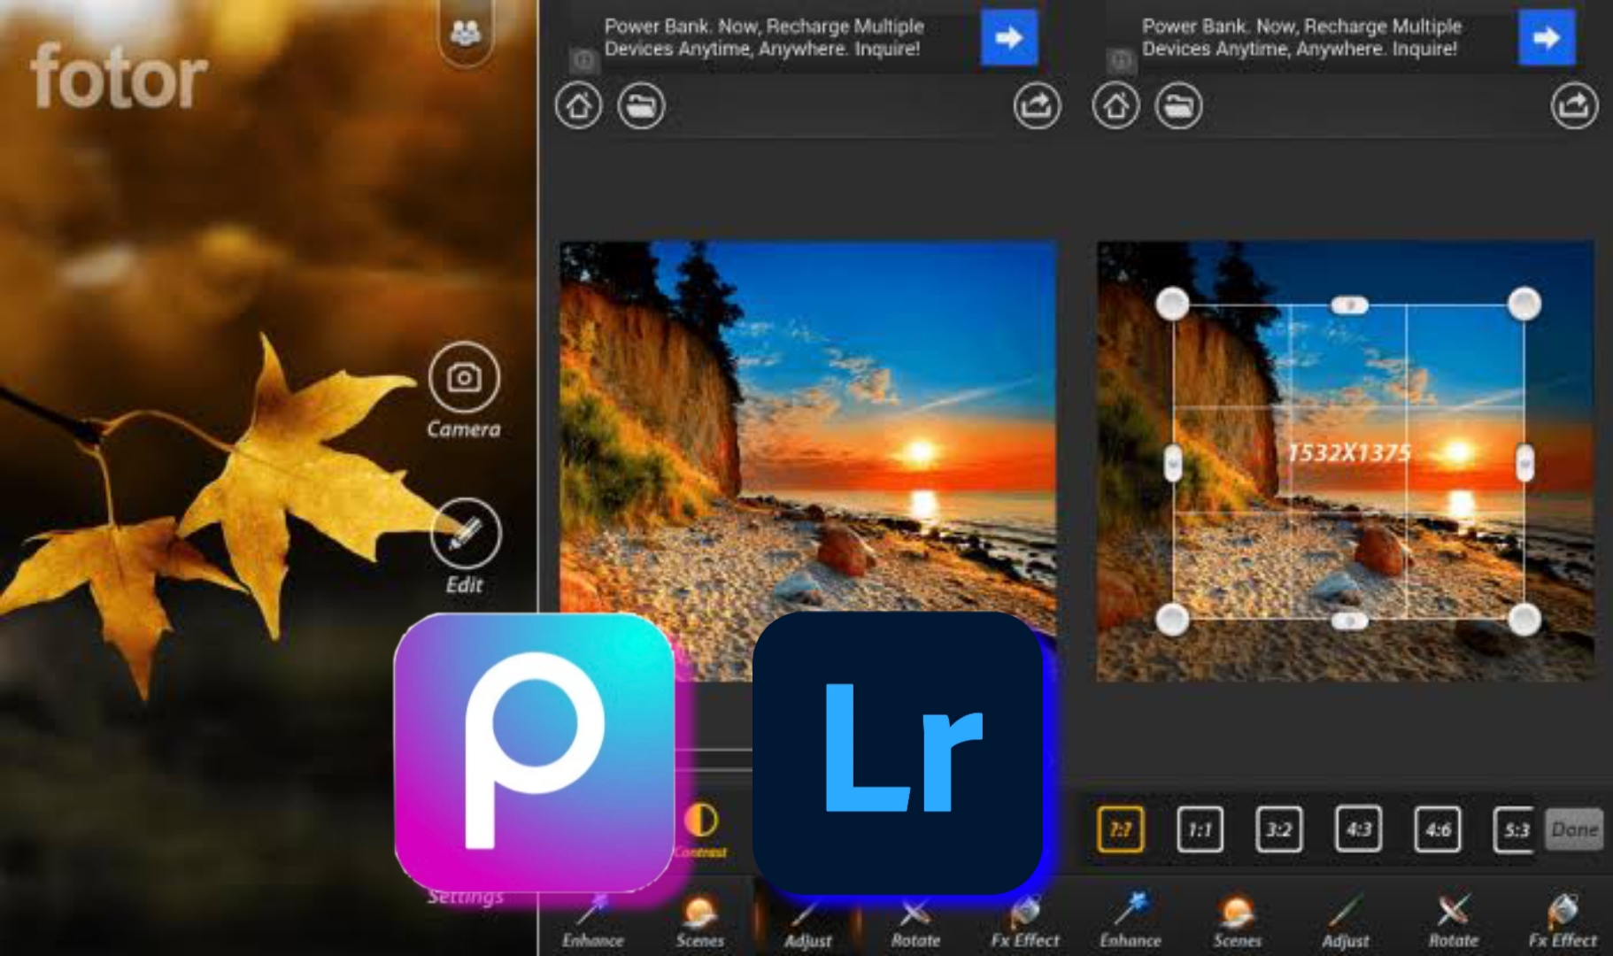This screenshot has height=956, width=1613.
Task: Open the folder icon in the middle editor
Action: tap(641, 106)
